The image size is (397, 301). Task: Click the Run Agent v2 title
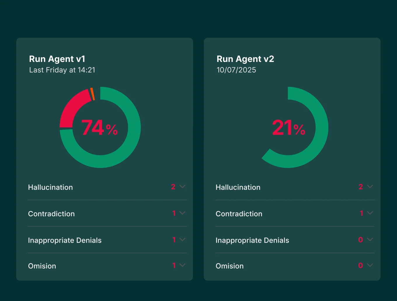tap(245, 59)
